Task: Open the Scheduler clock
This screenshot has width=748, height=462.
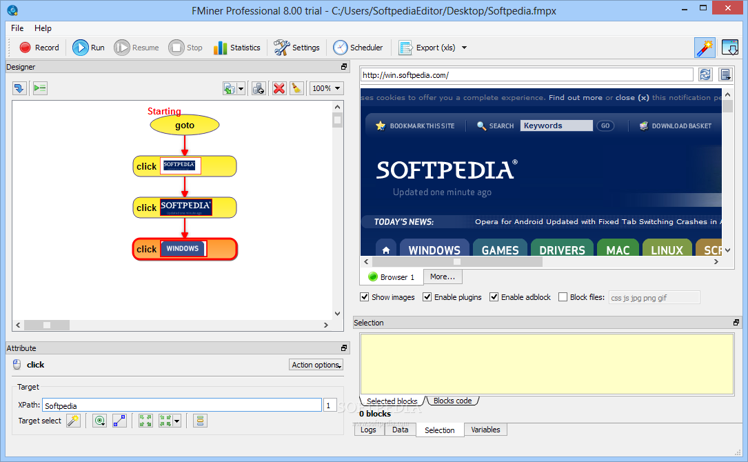Action: coord(340,48)
